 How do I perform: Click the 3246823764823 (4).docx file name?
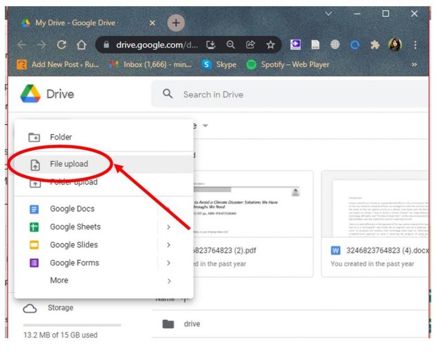click(x=387, y=250)
